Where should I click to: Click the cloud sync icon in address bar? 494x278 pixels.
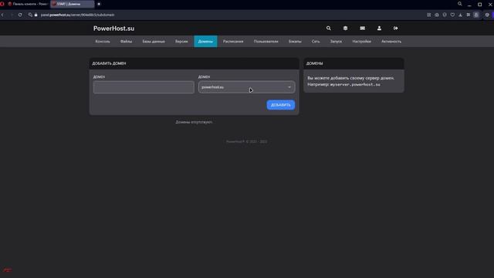coord(437,15)
